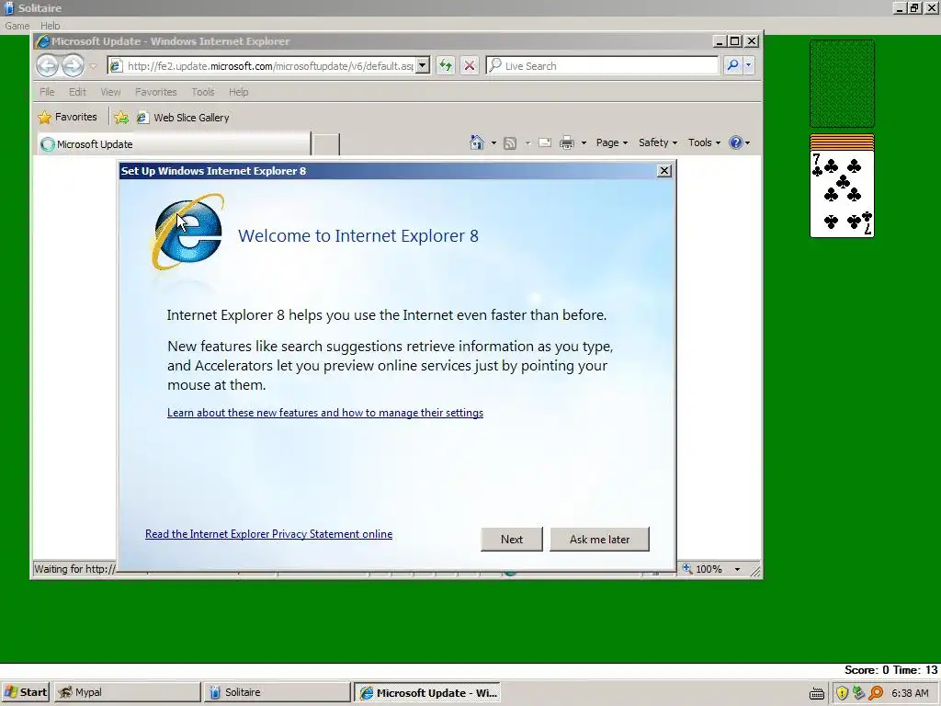This screenshot has height=706, width=941.
Task: Click the magnifier Search button
Action: pyautogui.click(x=732, y=65)
